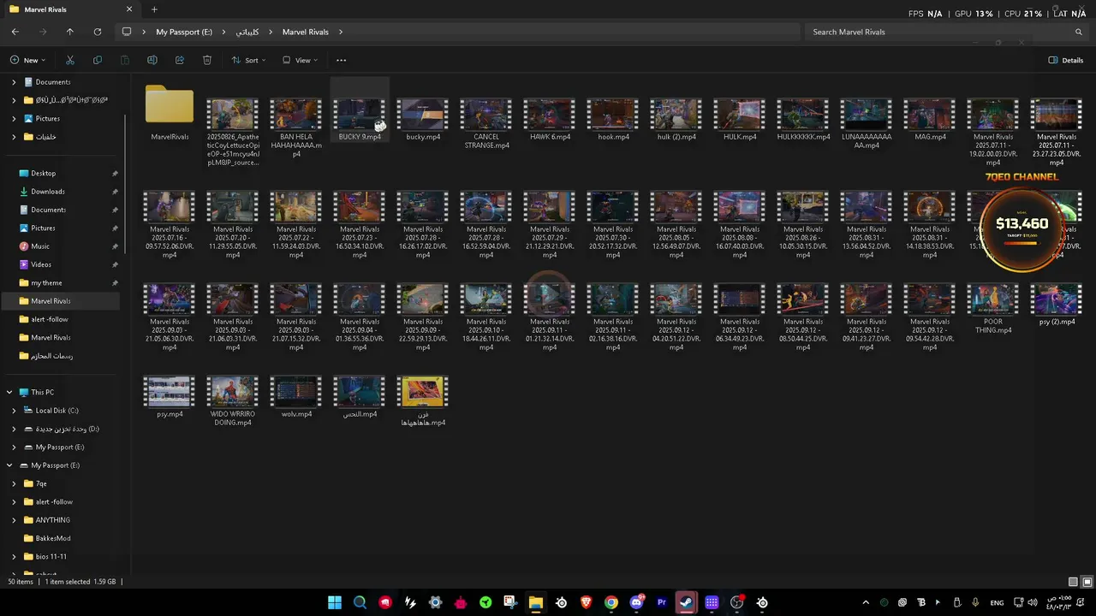Go up one folder level
The height and width of the screenshot is (616, 1096).
tap(70, 32)
